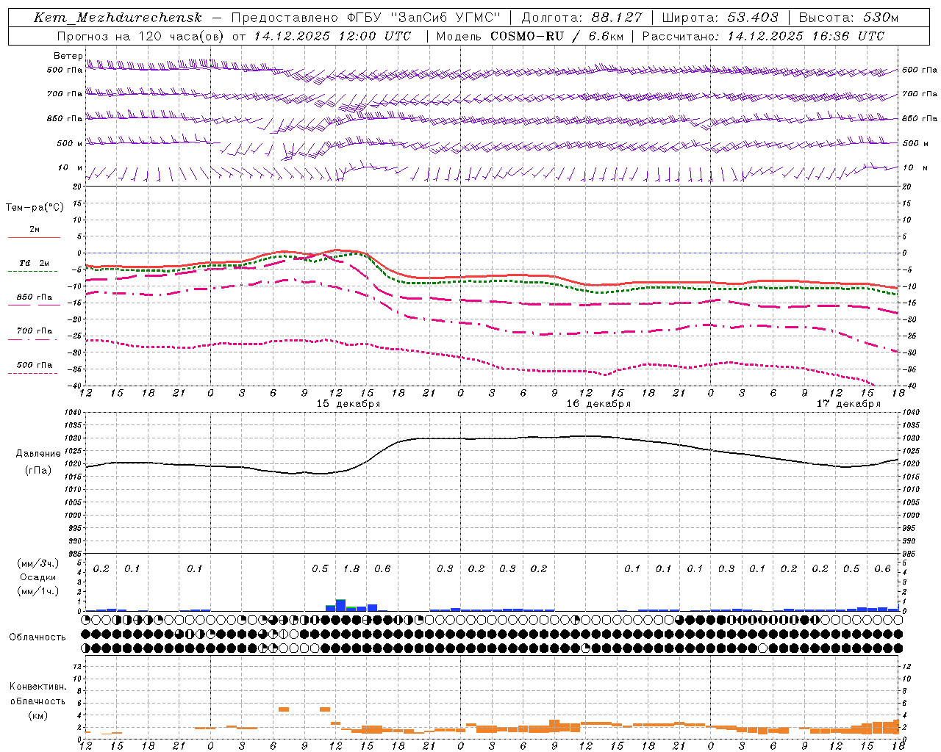The image size is (941, 752).
Task: Click the Высота: 530м value
Action: tap(848, 18)
